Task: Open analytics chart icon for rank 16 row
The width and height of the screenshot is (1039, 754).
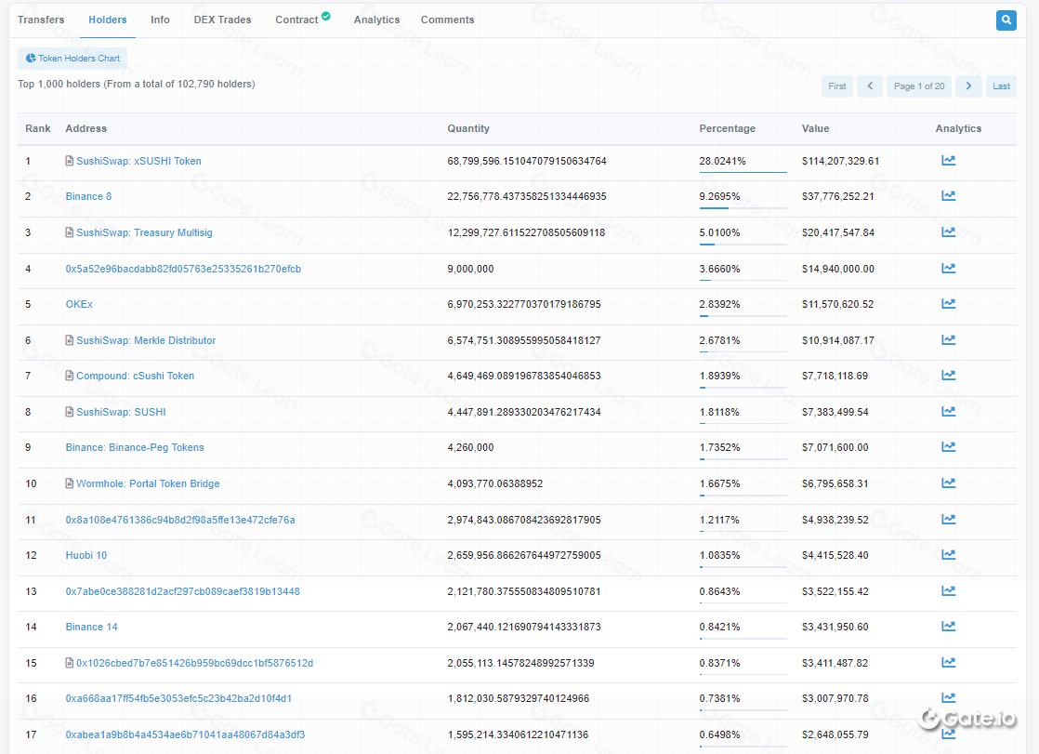Action: coord(948,698)
